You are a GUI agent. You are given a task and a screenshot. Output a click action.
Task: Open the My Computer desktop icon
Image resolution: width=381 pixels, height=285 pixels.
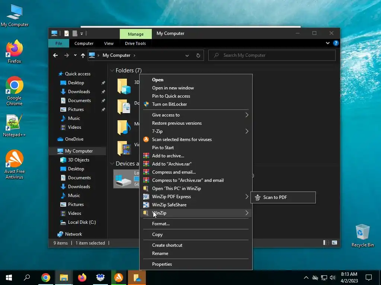[x=15, y=16]
